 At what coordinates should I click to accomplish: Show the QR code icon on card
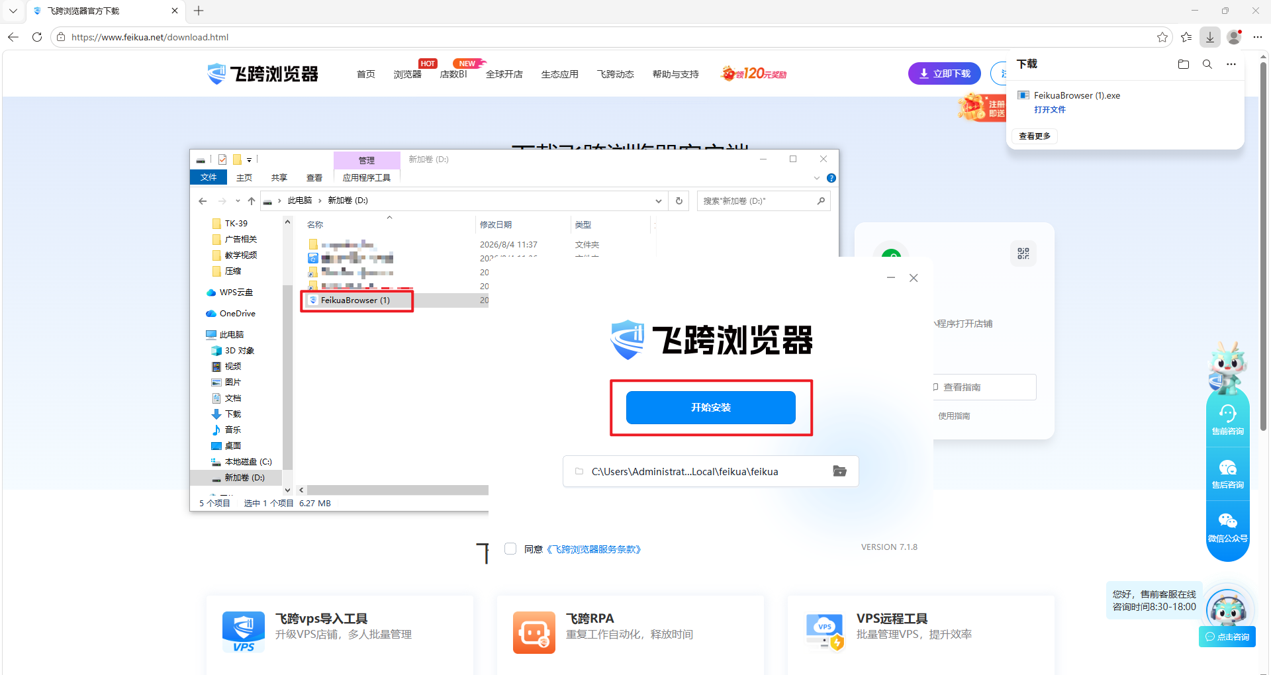coord(1023,253)
